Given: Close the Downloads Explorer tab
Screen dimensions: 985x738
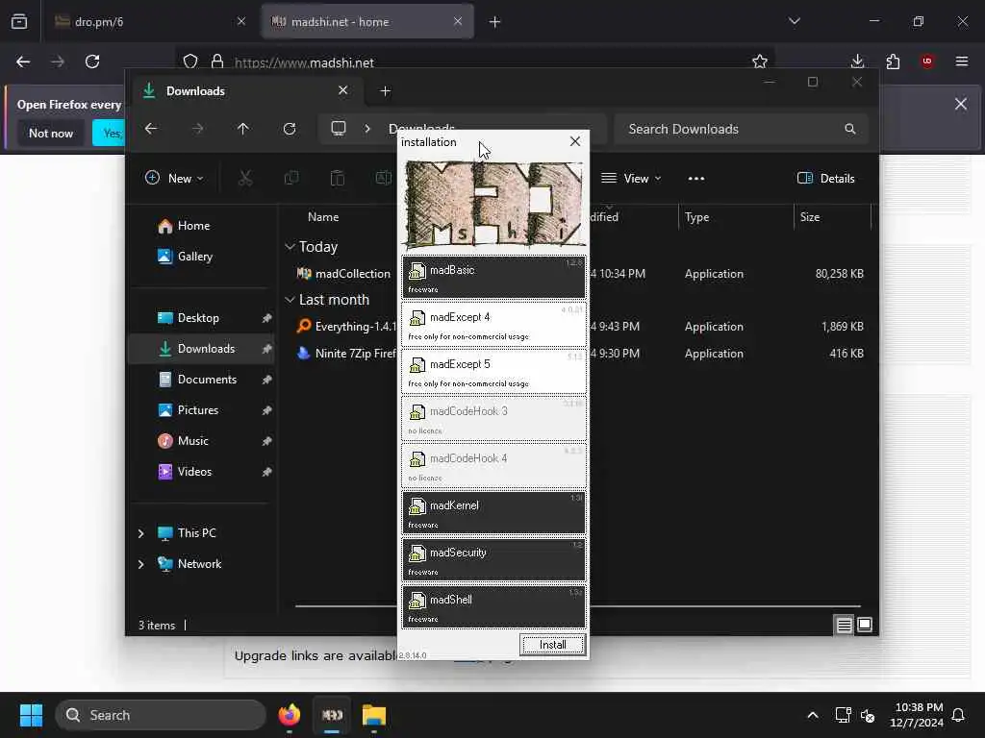Looking at the screenshot, I should click(343, 90).
